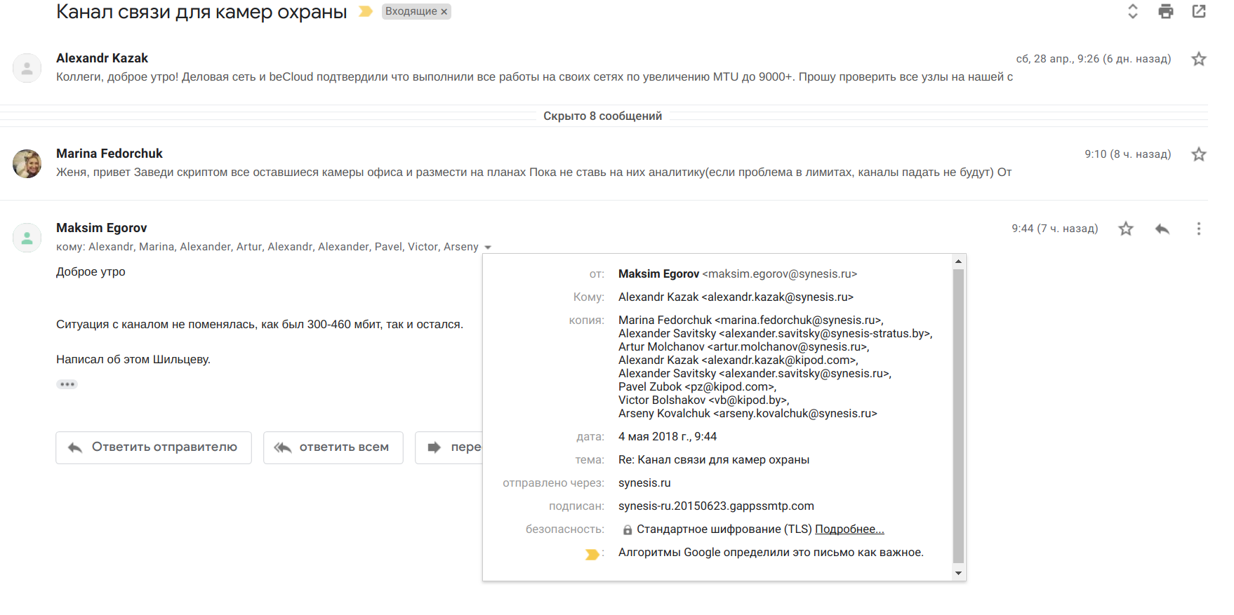The image size is (1234, 615).
Task: Toggle the recipient details dropdown arrow
Action: pyautogui.click(x=488, y=248)
